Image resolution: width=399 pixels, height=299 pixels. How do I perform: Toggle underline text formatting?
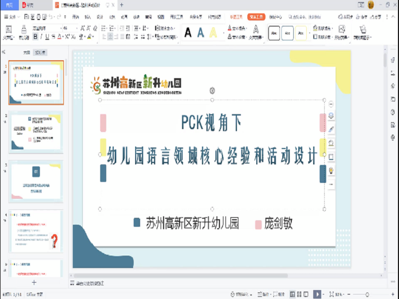47,36
